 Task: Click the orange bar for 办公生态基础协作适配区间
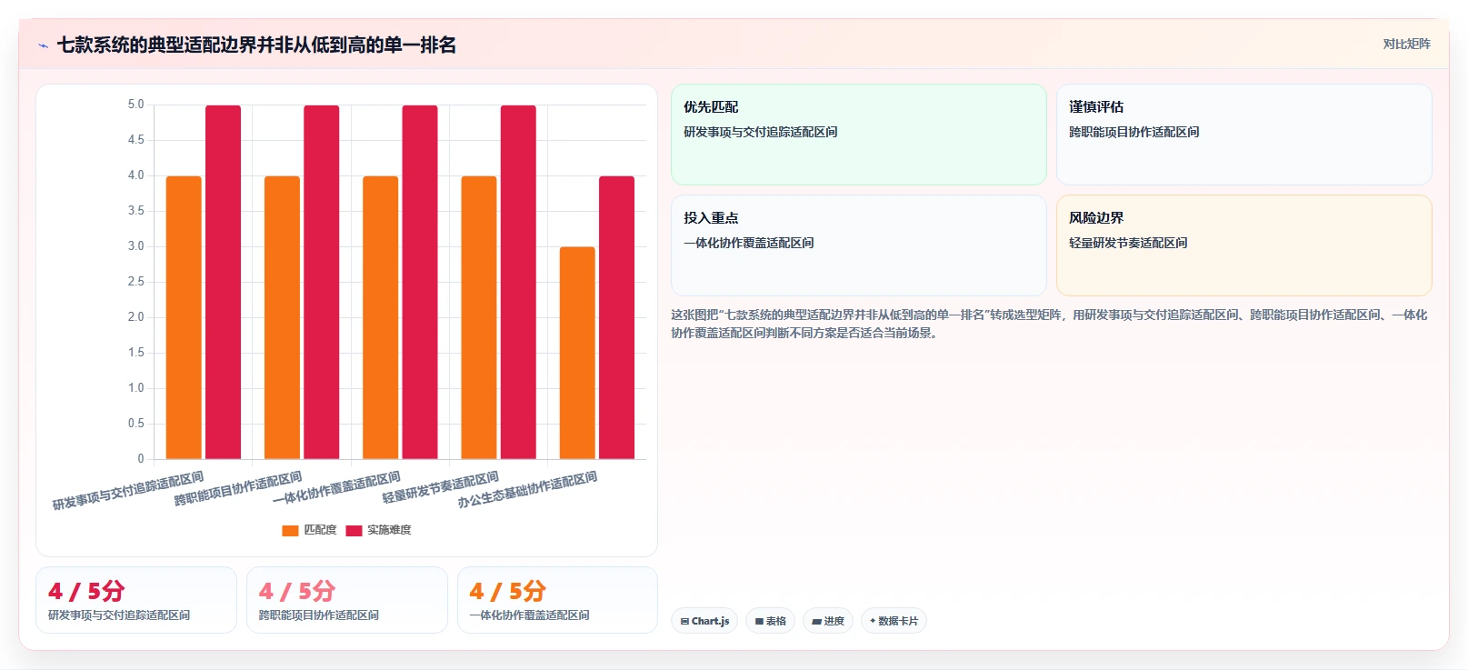[x=577, y=353]
